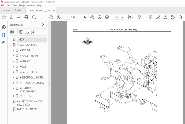The image size is (185, 124).
Task: Click the Zoom in plus icon
Action: pyautogui.click(x=107, y=18)
